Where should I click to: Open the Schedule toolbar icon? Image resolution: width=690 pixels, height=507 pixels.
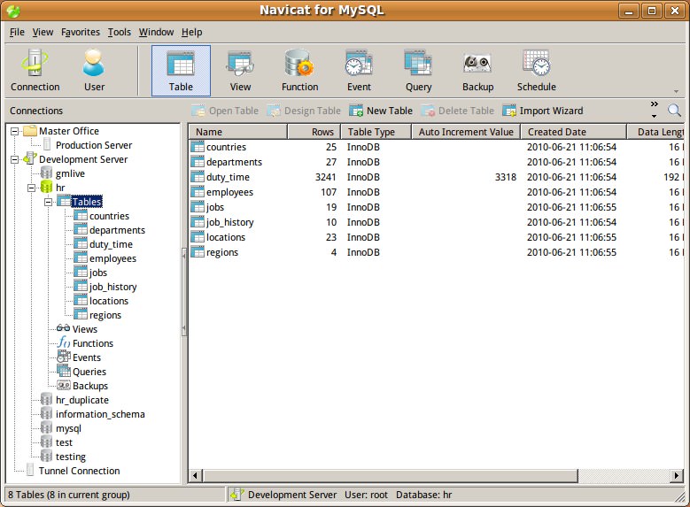click(x=537, y=71)
